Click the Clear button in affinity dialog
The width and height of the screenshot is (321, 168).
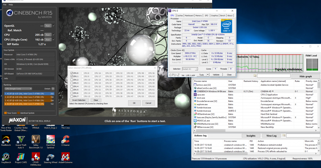pyautogui.click(x=96, y=100)
